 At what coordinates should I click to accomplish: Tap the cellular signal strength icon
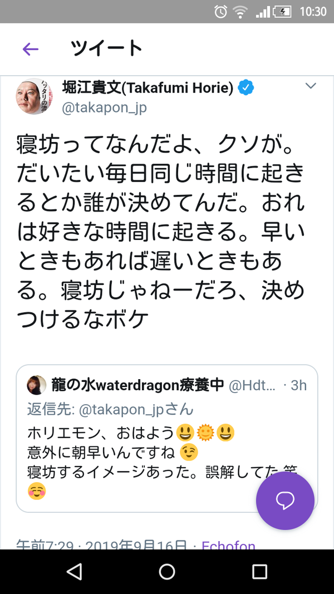[262, 12]
